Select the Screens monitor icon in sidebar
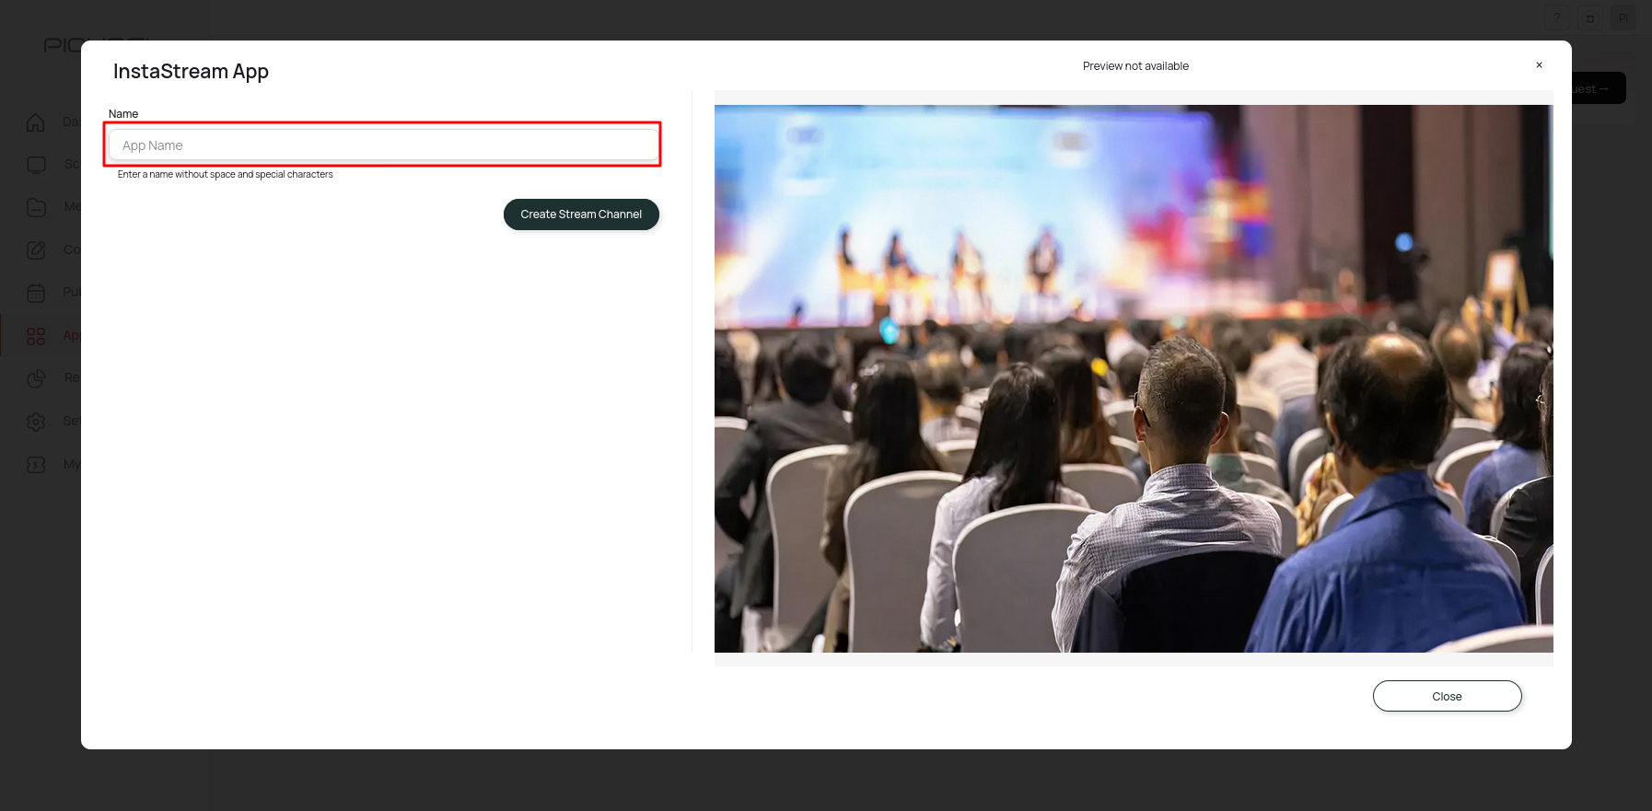The image size is (1652, 811). pos(36,165)
